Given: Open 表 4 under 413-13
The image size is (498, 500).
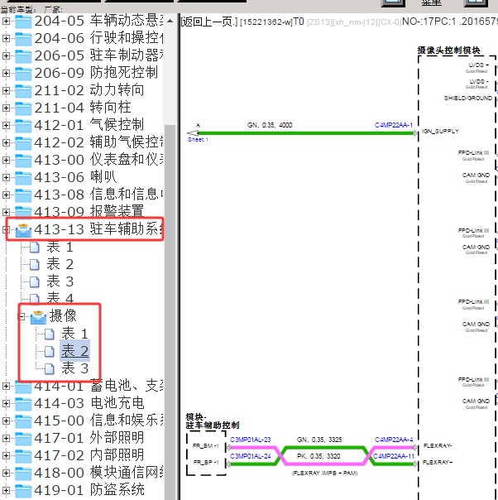Looking at the screenshot, I should (60, 298).
